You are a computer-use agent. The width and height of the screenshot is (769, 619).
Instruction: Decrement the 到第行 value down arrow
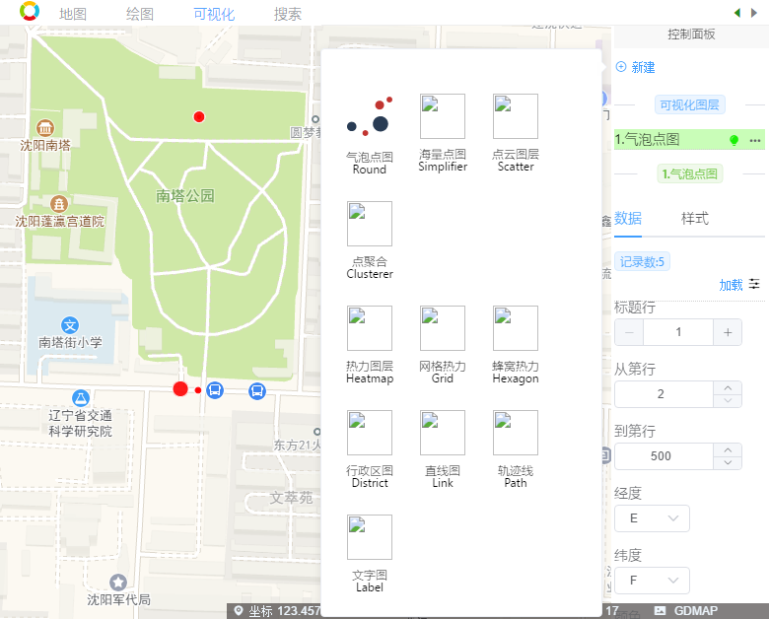[x=728, y=462]
